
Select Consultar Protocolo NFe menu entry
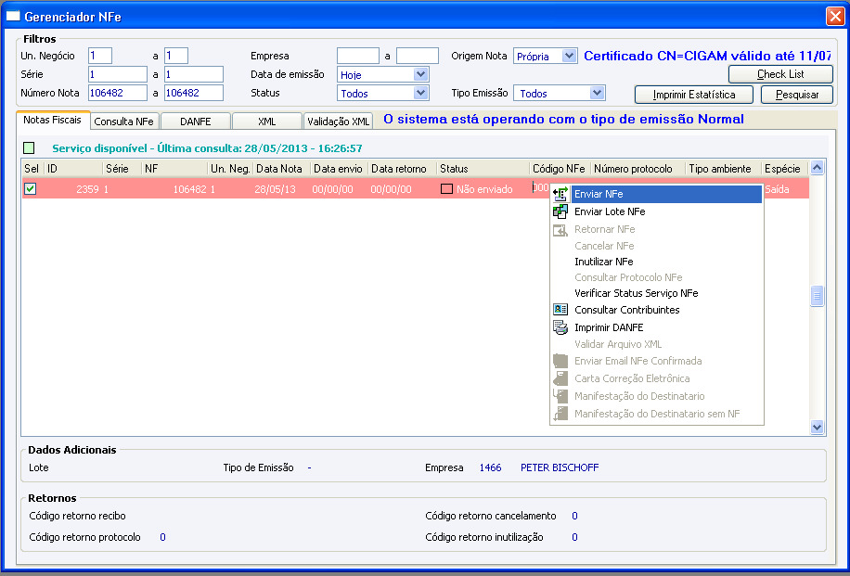tap(656, 277)
